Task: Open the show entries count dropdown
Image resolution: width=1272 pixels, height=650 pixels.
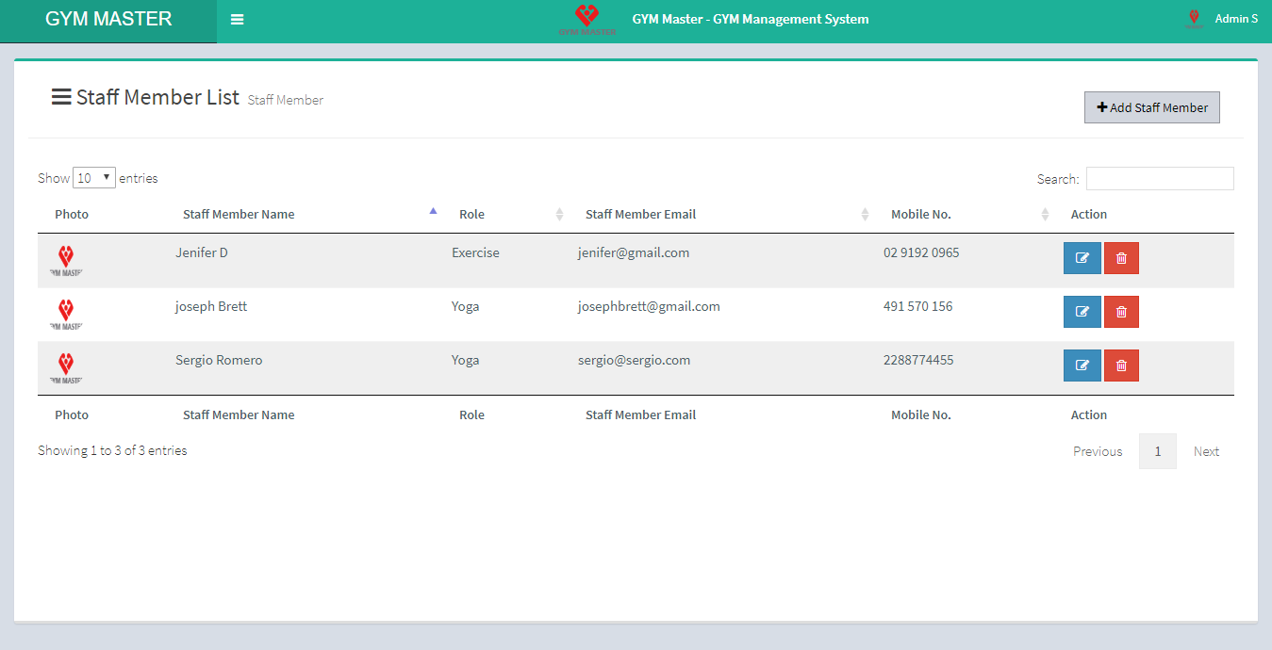Action: [94, 178]
